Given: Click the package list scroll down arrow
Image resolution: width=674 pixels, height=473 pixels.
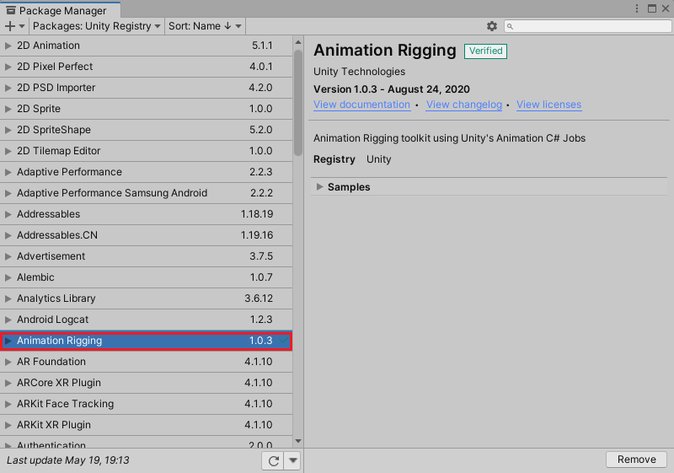Looking at the screenshot, I should [297, 440].
